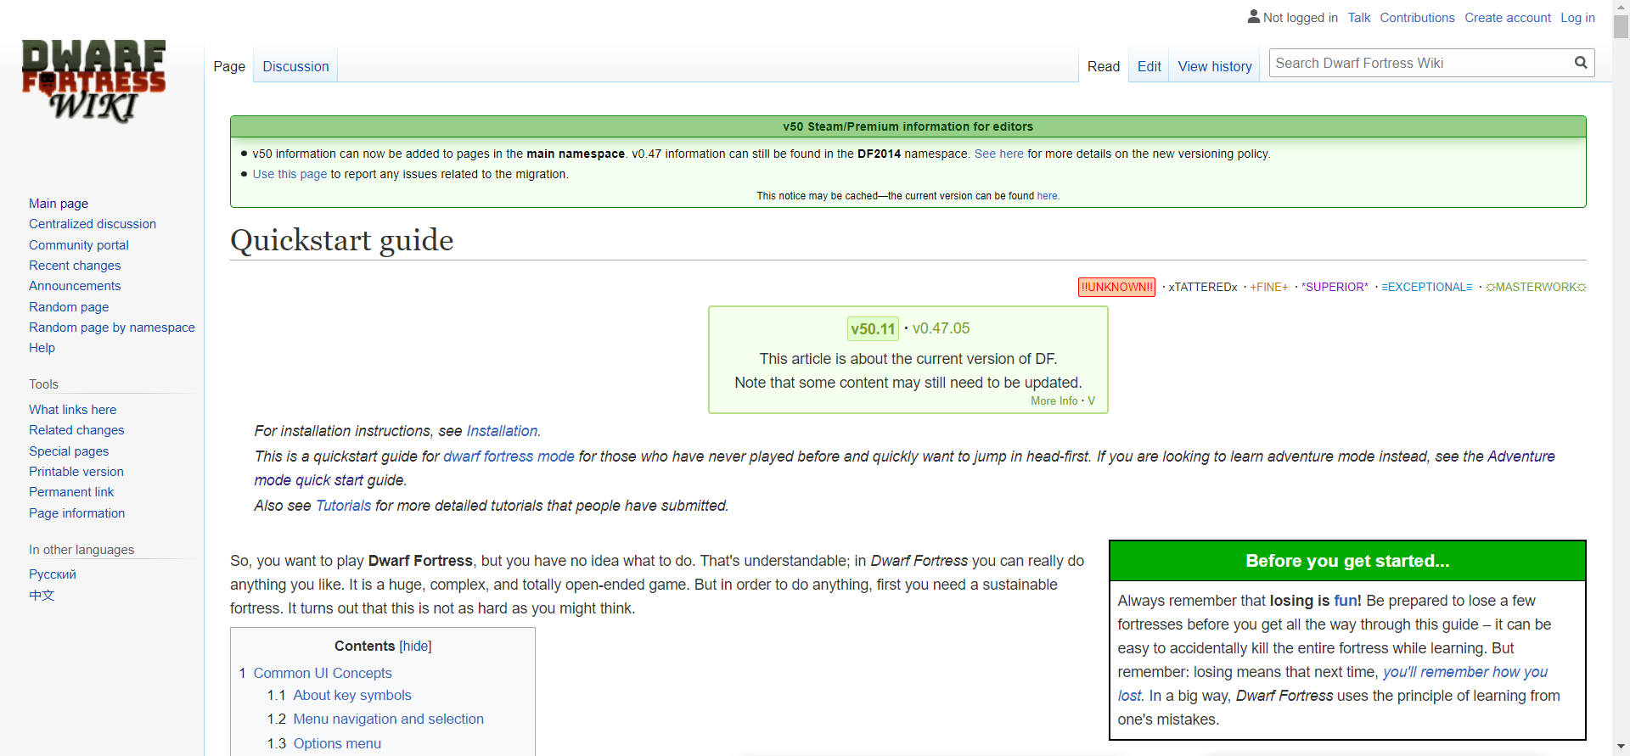Open dwarf fortress mode link
This screenshot has width=1630, height=756.
click(x=509, y=456)
